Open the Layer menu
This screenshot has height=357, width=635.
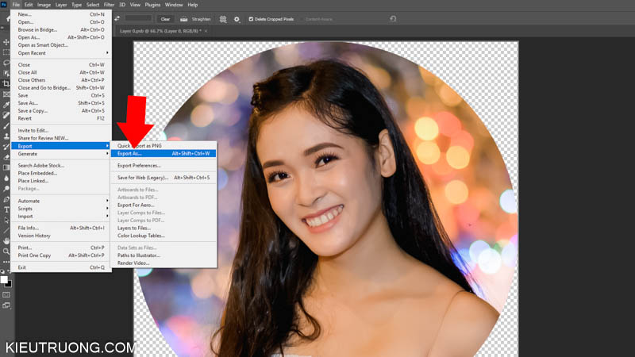(61, 5)
